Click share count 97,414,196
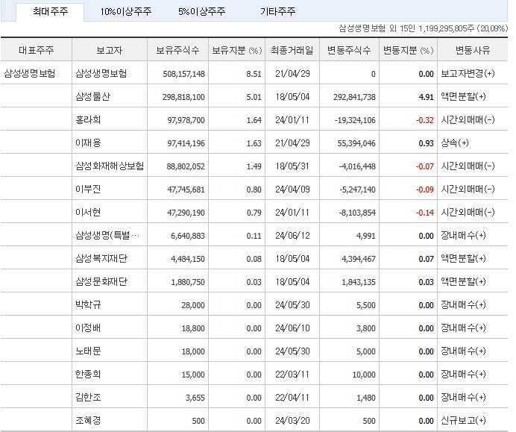The height and width of the screenshot is (432, 516). click(186, 143)
